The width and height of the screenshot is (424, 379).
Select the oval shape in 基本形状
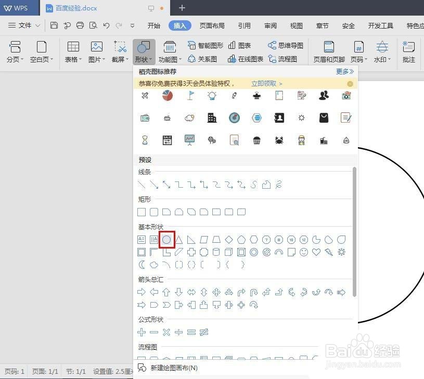[x=166, y=240]
